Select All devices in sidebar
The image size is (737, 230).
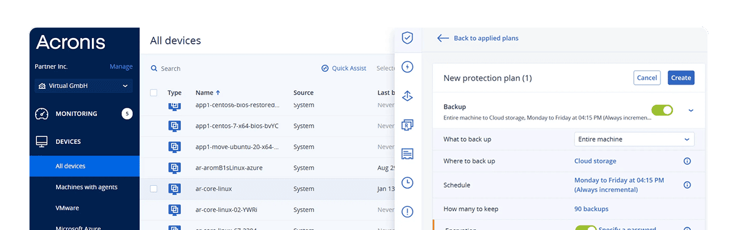(x=70, y=166)
